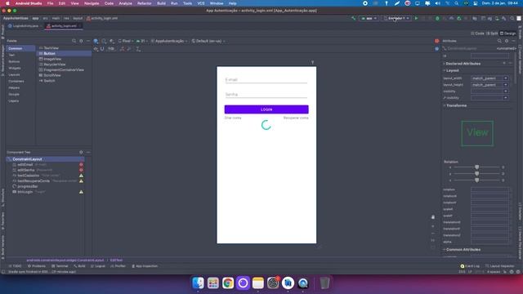This screenshot has height=294, width=523.
Task: Open API level 31 dropdown
Action: coord(141,41)
